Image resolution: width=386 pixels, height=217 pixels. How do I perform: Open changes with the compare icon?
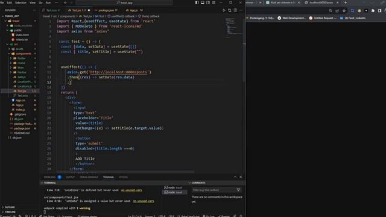pos(230,10)
